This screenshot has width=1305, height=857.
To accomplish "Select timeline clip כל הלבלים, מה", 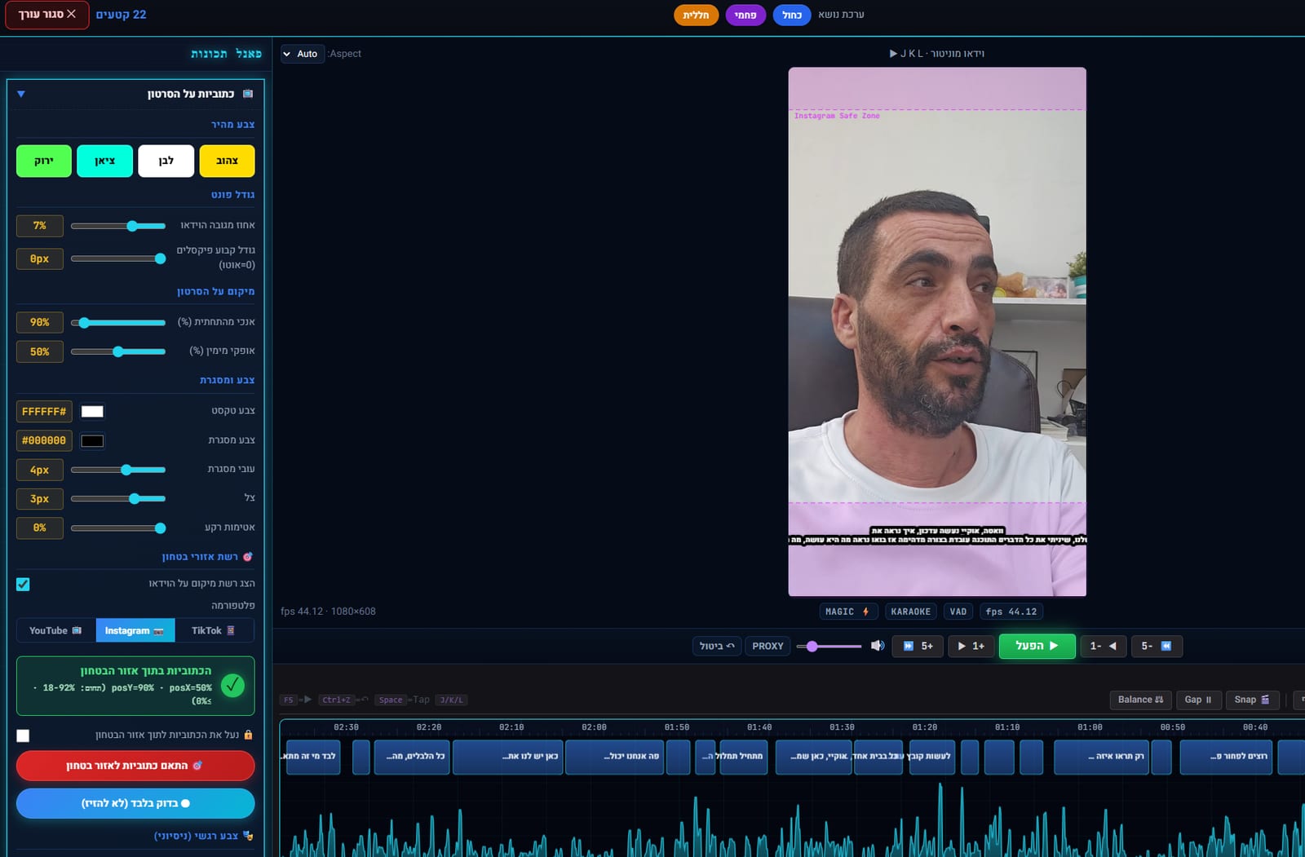I will click(412, 757).
